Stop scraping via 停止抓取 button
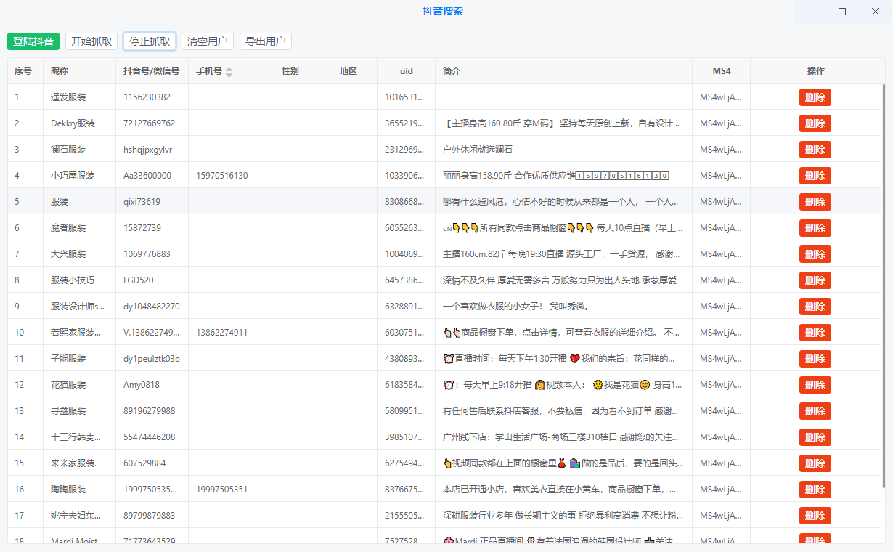This screenshot has height=552, width=893. pyautogui.click(x=150, y=41)
